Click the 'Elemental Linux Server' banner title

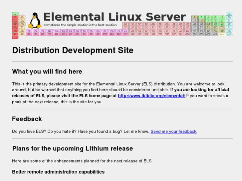click(x=115, y=17)
